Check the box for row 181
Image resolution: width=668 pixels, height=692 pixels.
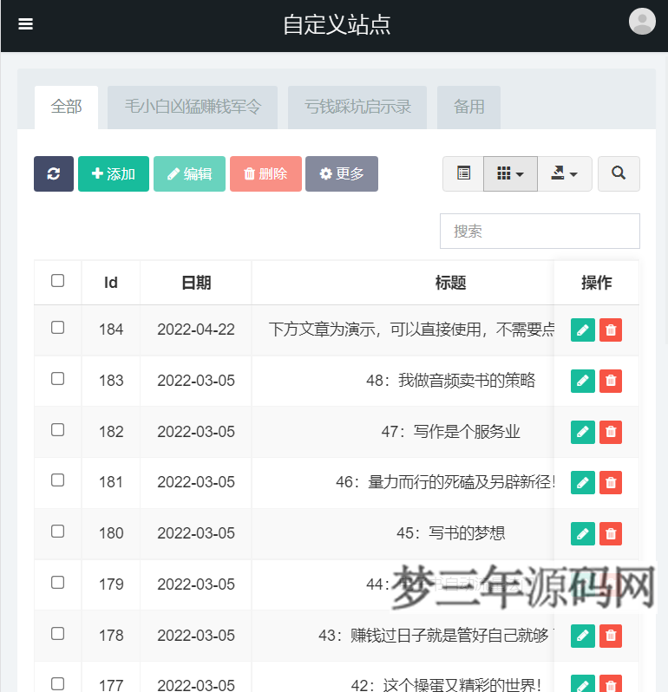point(57,480)
